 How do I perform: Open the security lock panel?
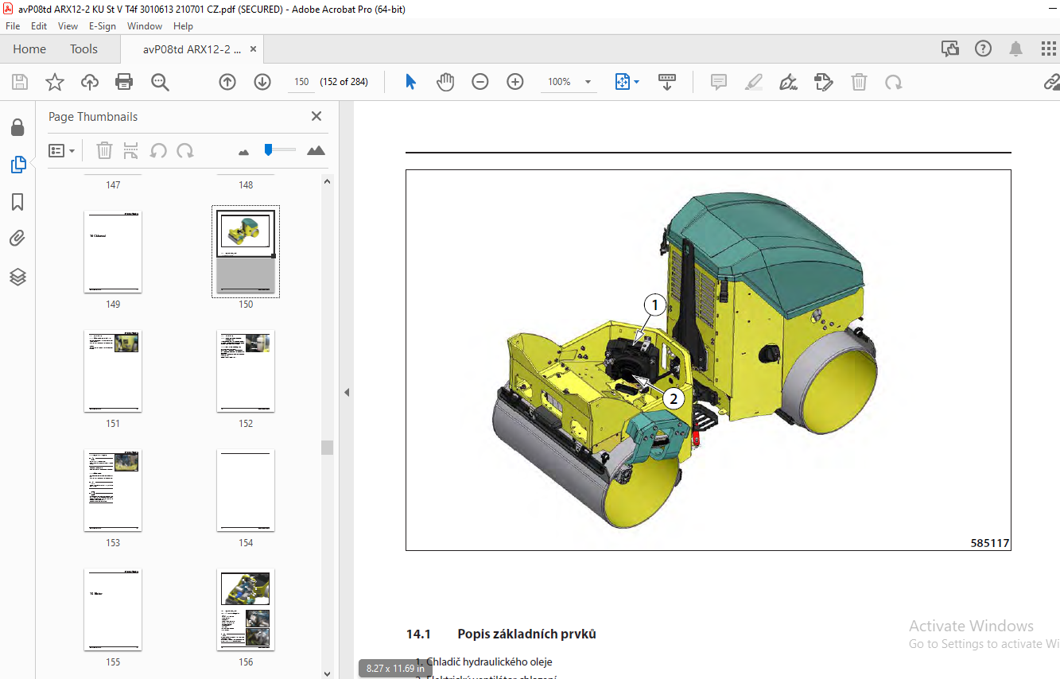tap(17, 127)
